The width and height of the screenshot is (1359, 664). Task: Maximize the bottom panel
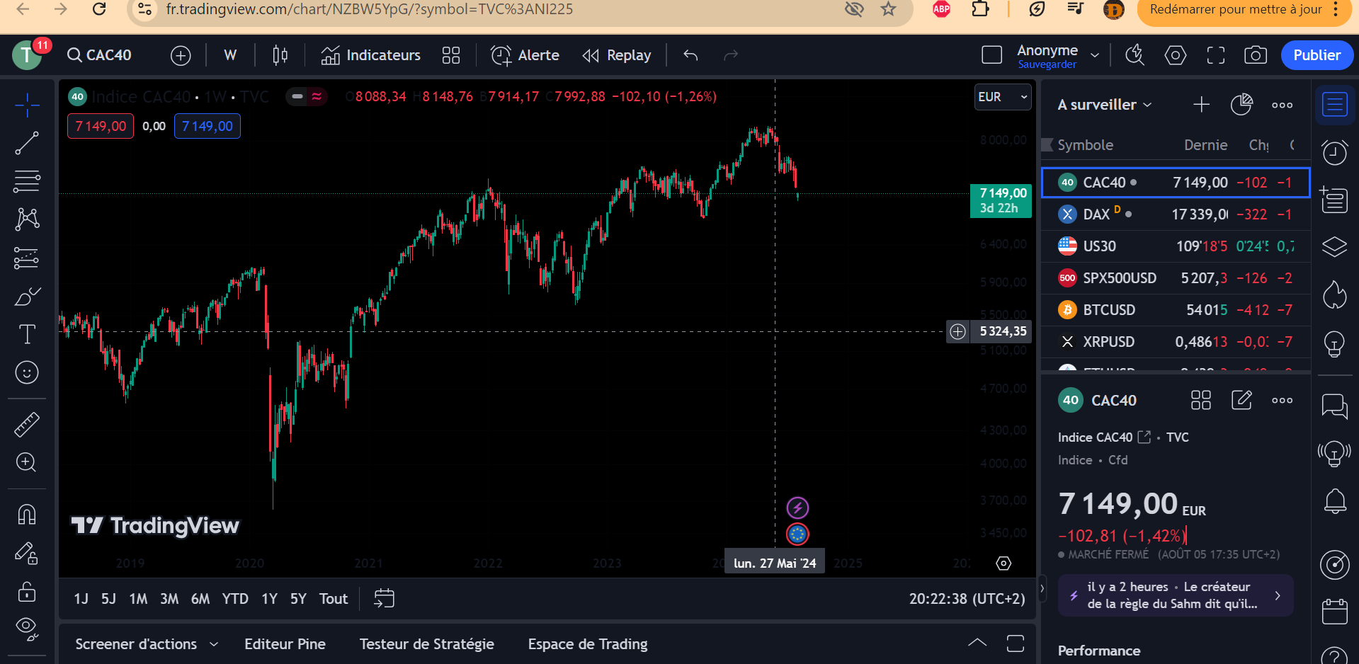(1016, 643)
